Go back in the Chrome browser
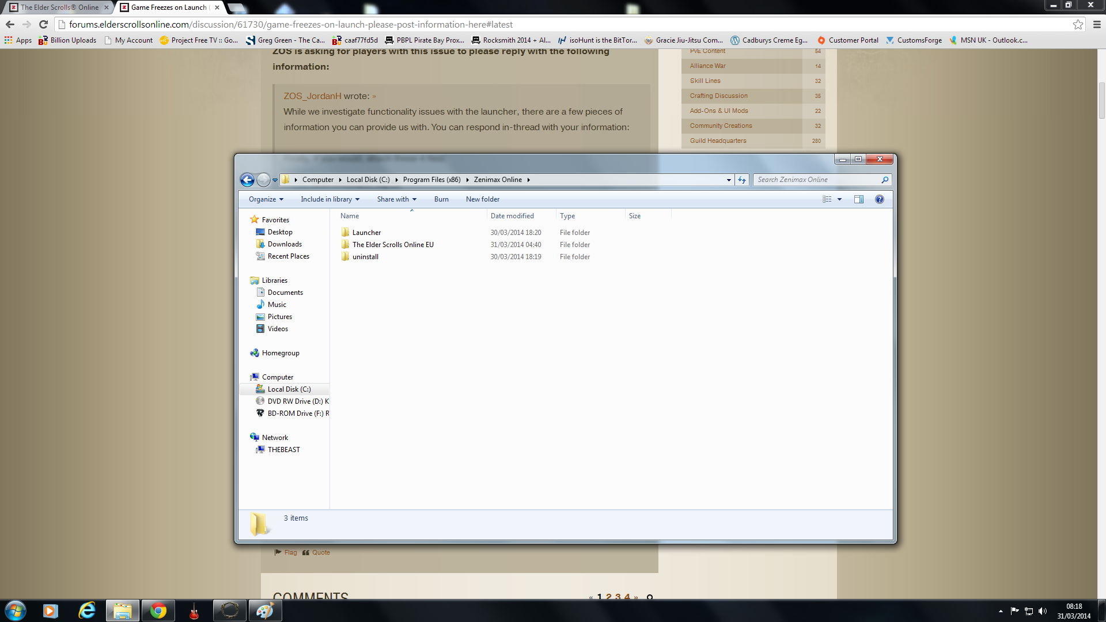1106x622 pixels. (10, 24)
